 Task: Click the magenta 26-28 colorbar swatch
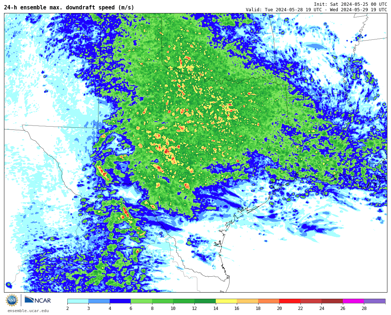[x=353, y=301]
